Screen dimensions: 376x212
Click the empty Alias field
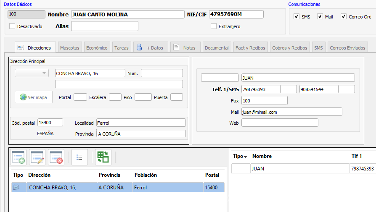point(105,26)
